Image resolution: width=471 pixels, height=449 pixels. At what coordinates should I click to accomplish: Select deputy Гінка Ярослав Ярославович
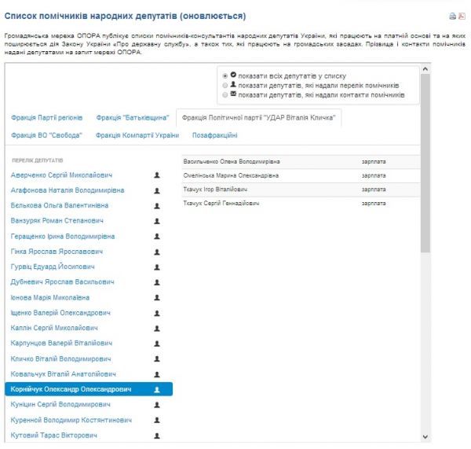click(x=57, y=252)
